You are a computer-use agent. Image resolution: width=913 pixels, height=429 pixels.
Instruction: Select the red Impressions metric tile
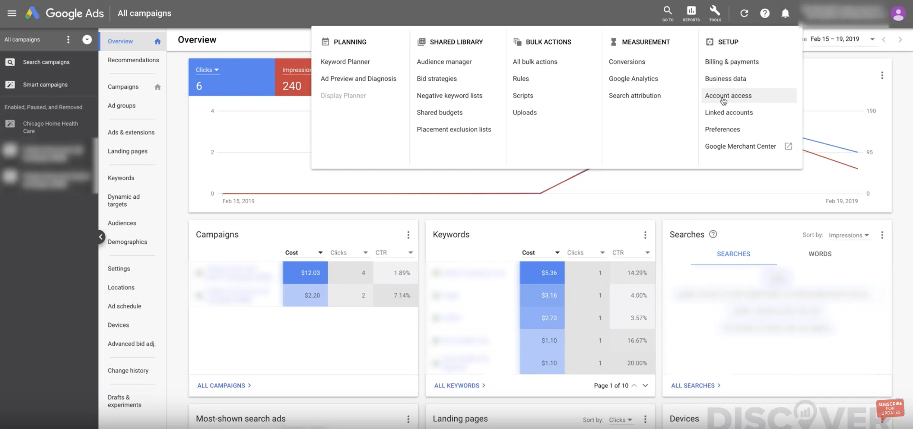293,77
